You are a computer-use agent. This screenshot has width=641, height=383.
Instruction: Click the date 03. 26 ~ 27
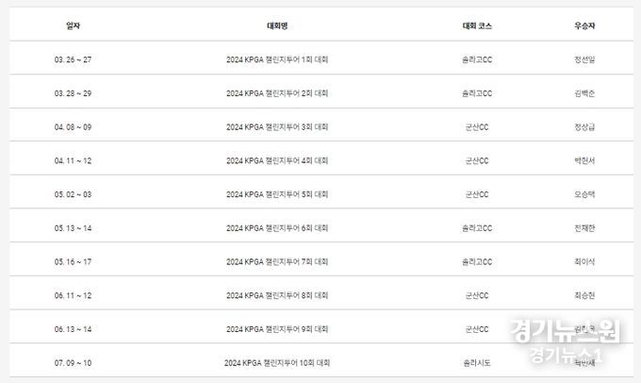click(x=73, y=59)
